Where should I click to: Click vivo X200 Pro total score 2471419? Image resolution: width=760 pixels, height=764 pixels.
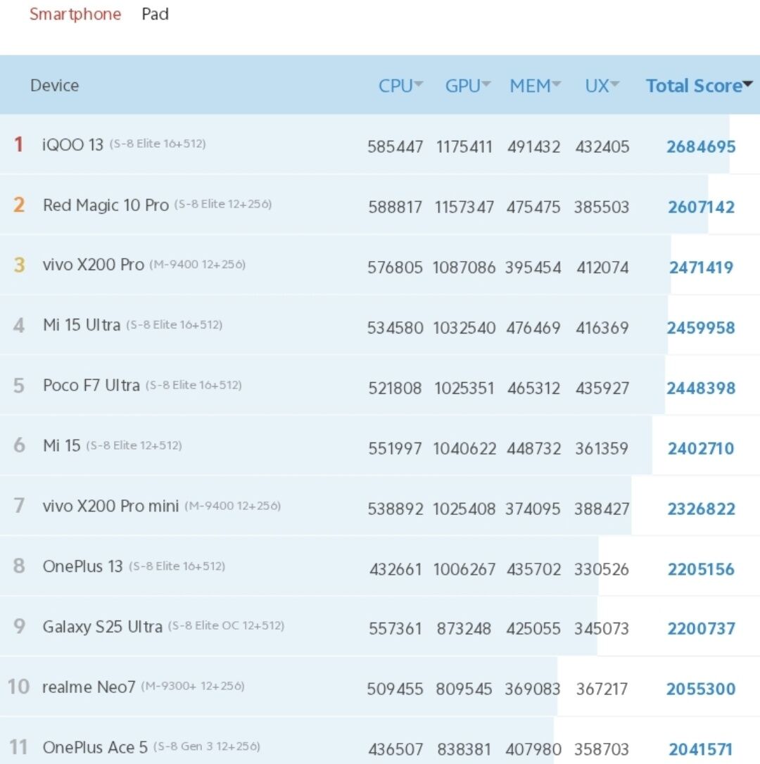coord(701,267)
